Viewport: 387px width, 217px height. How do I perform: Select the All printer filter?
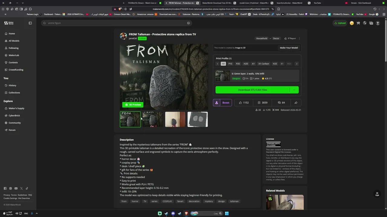(223, 64)
